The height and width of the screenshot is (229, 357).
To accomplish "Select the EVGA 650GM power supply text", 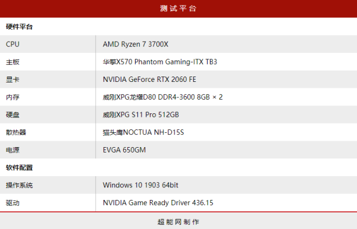I will [x=124, y=150].
